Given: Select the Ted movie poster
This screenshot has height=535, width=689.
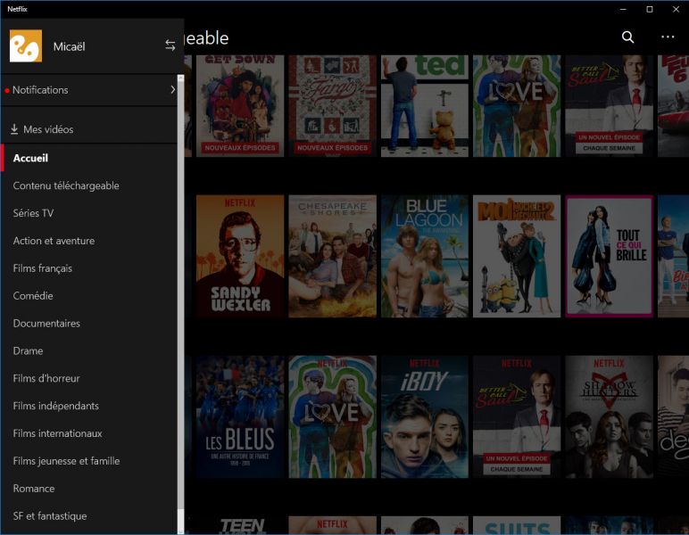Looking at the screenshot, I should pyautogui.click(x=425, y=106).
